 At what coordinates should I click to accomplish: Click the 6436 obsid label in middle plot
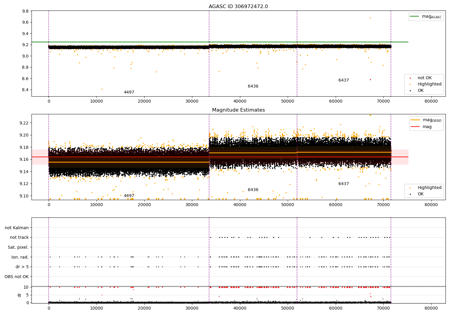[253, 190]
